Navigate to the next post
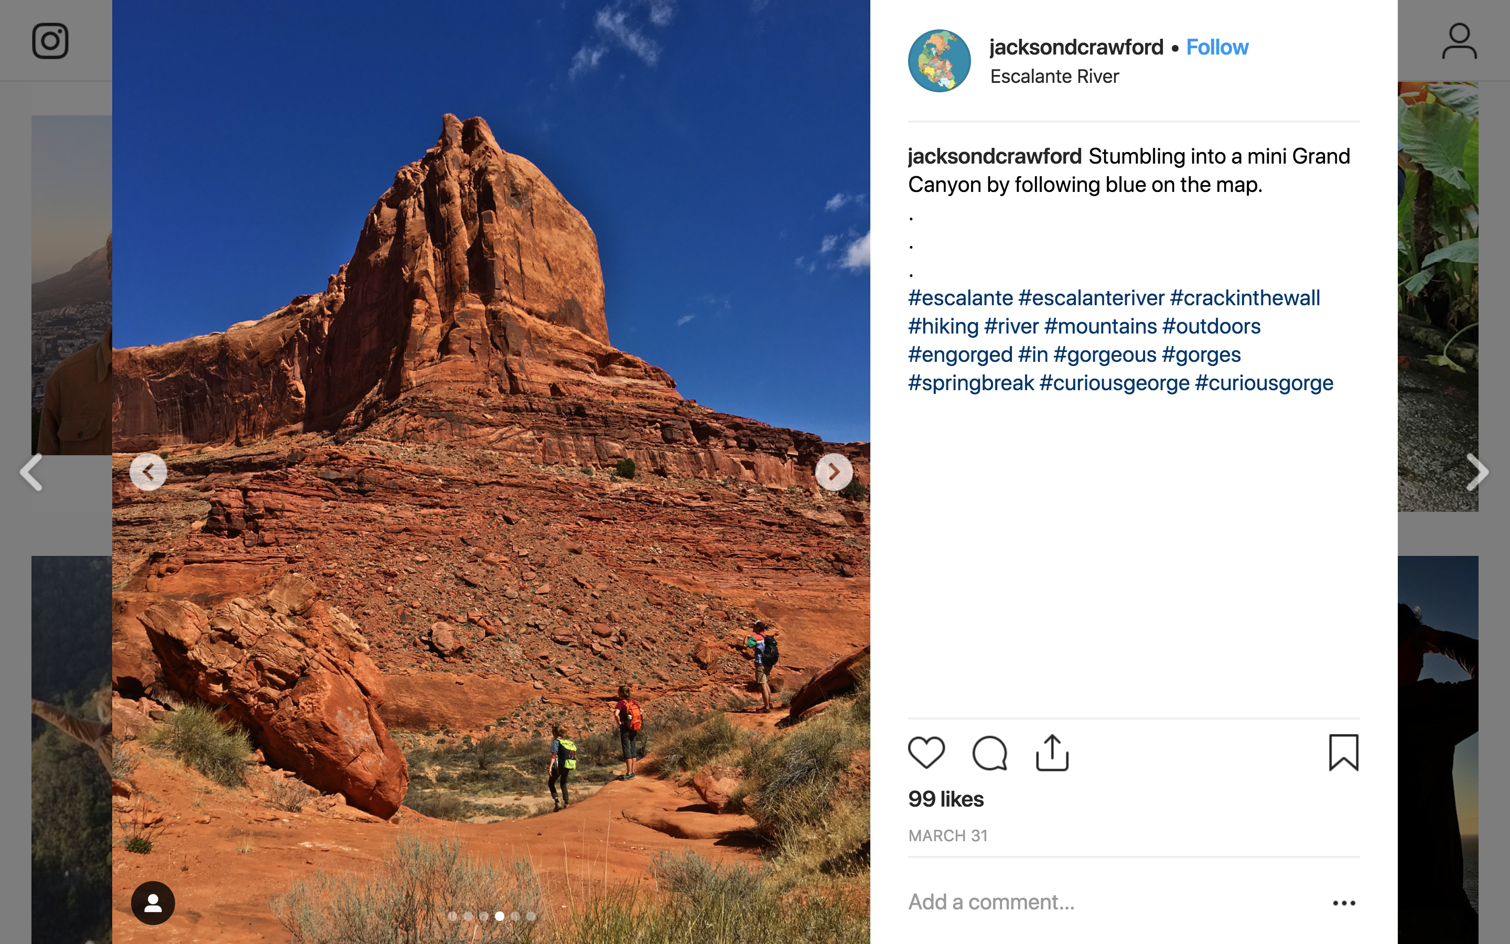The image size is (1510, 944). (x=1477, y=473)
